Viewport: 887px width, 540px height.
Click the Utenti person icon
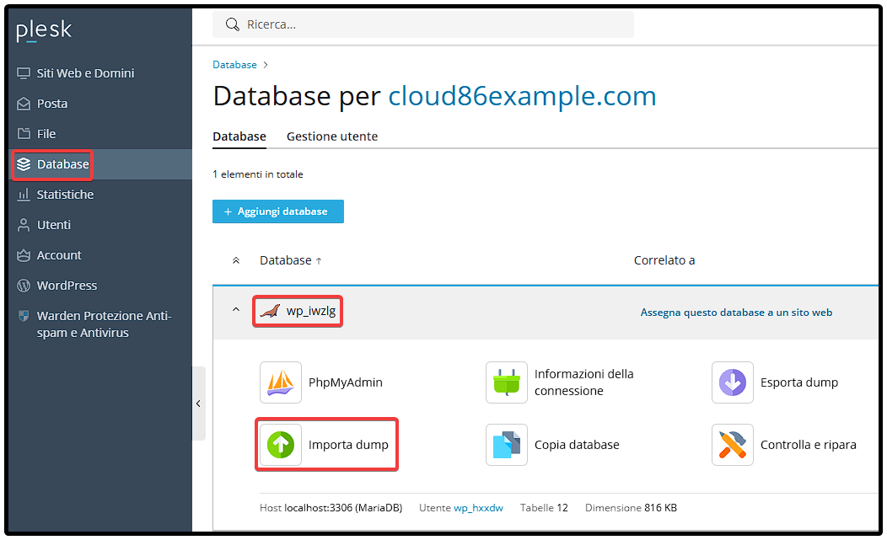(24, 225)
